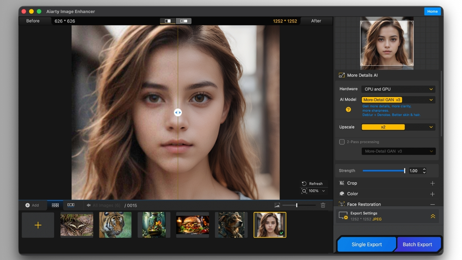This screenshot has height=260, width=462.
Task: Click the 1252 * 1252 JPEG export text
Action: [366, 219]
